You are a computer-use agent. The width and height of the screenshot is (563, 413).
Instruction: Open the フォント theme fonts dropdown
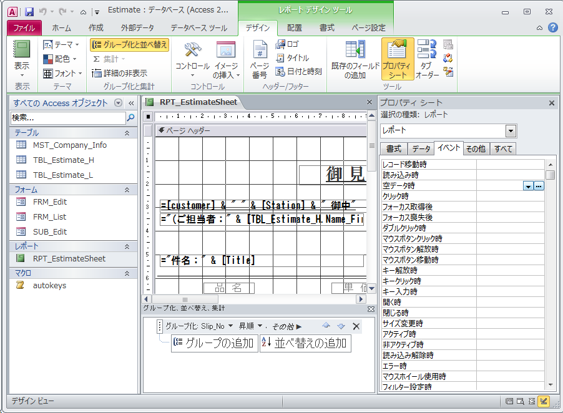(x=62, y=73)
